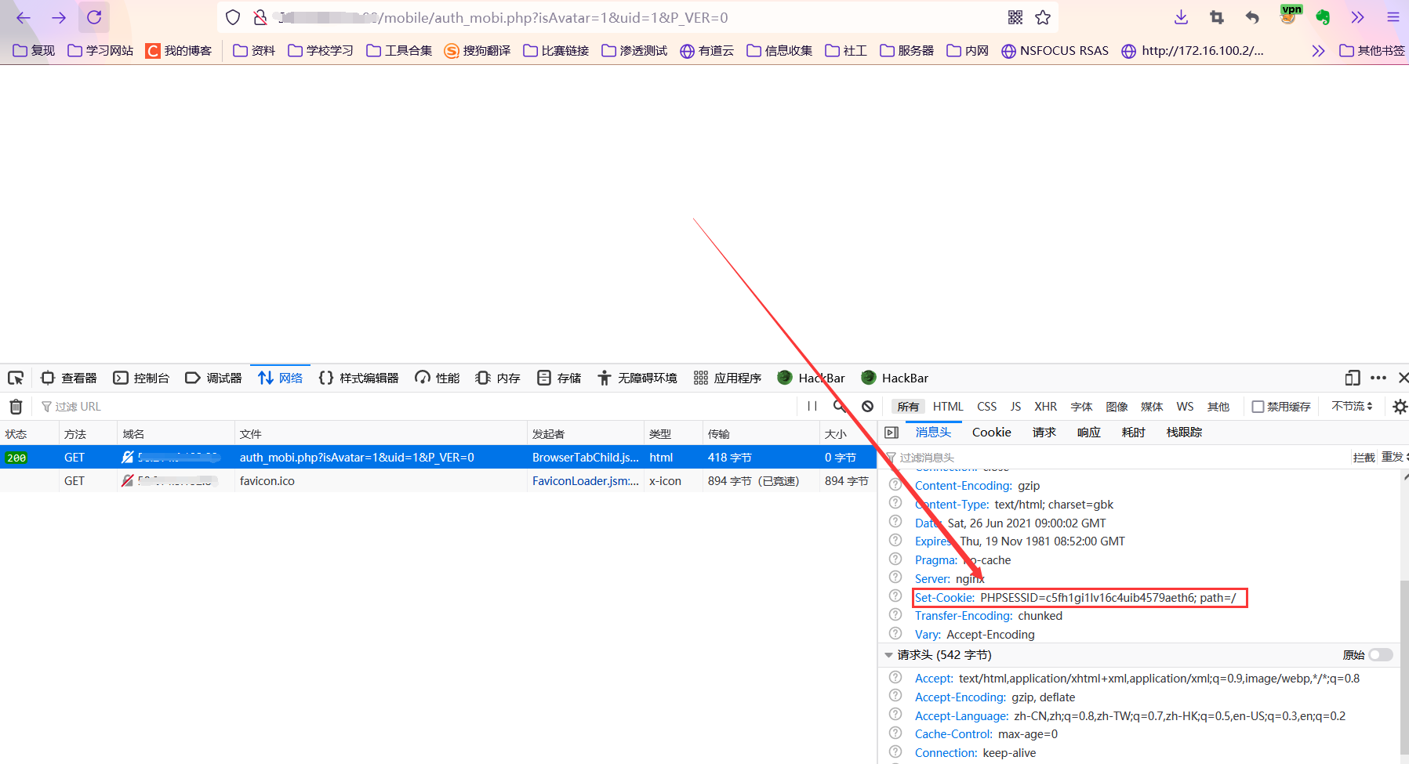Open the search requests magnifier
The width and height of the screenshot is (1409, 764).
click(x=839, y=406)
